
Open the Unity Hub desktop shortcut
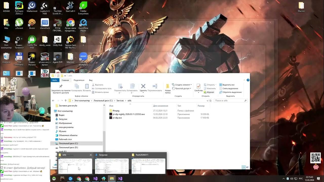point(57,41)
